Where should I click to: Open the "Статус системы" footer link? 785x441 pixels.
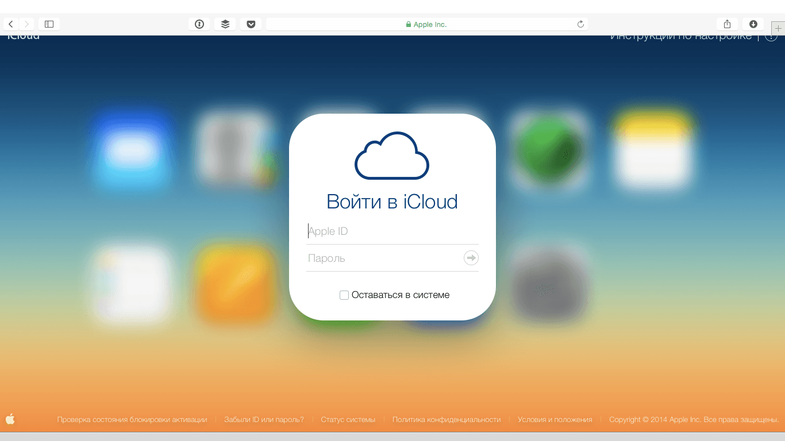pyautogui.click(x=348, y=420)
